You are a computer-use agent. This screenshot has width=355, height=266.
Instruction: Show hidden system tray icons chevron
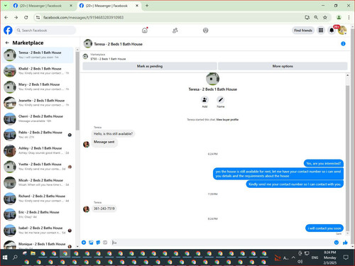coord(293,257)
